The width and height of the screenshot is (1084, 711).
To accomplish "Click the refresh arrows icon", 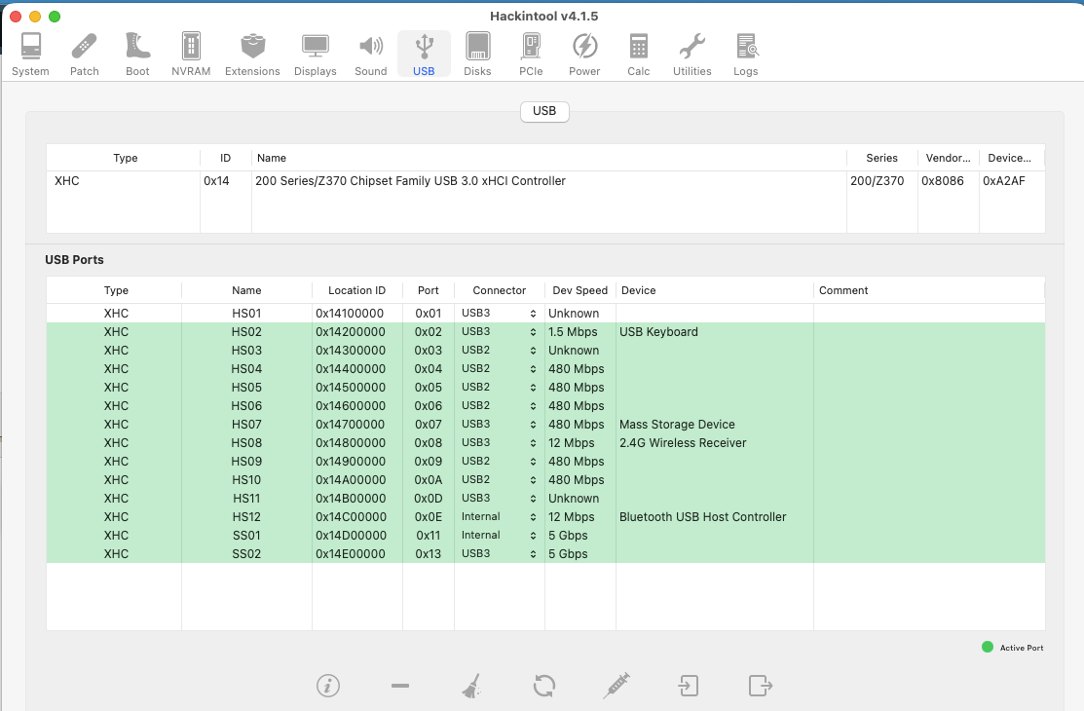I will coord(544,686).
